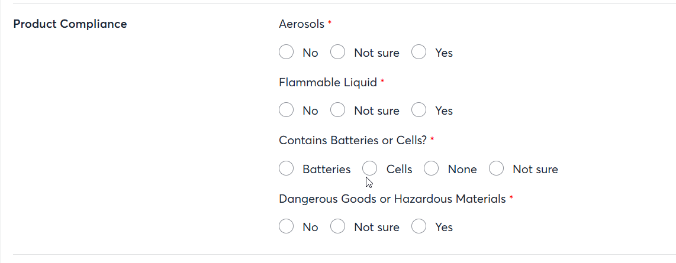Image resolution: width=676 pixels, height=263 pixels.
Task: Select No for Aerosols
Action: click(x=287, y=53)
